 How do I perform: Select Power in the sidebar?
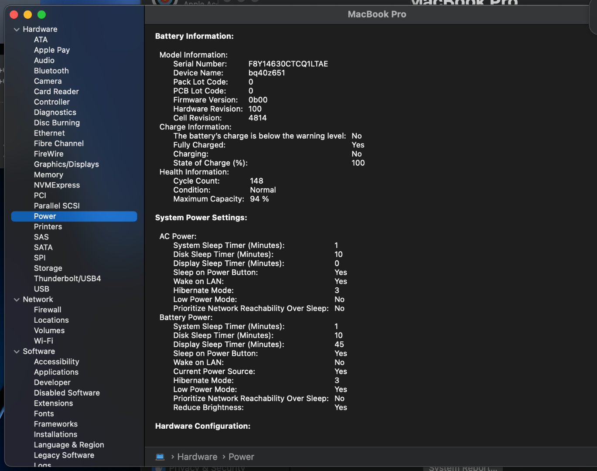pos(45,216)
